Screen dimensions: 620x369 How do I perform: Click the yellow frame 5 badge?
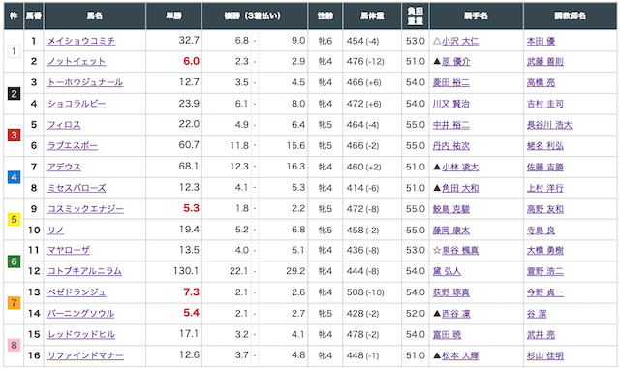(x=14, y=220)
